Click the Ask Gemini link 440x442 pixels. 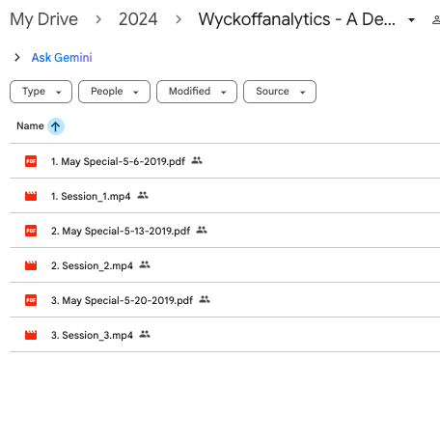coord(62,58)
